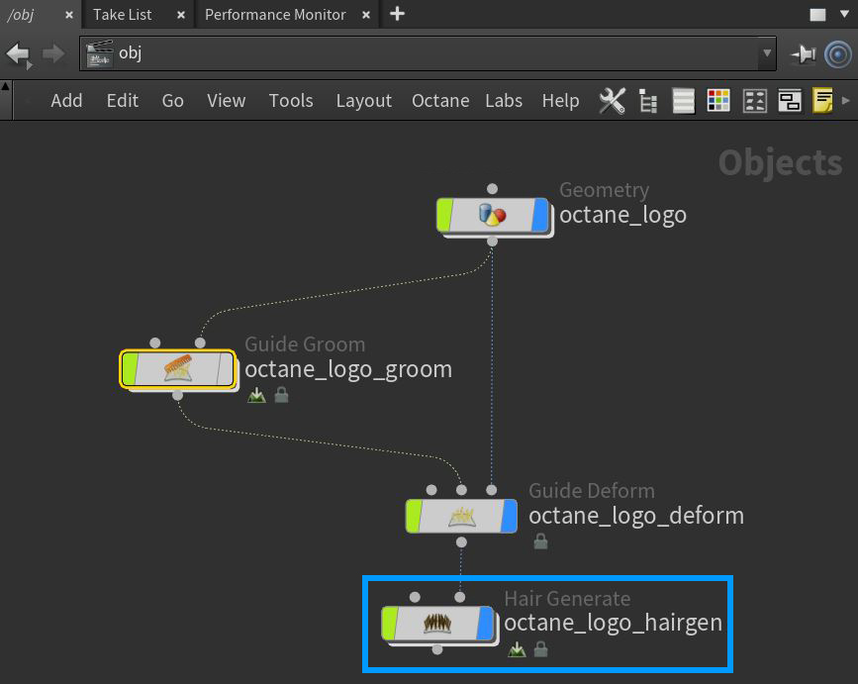Navigate back with the left arrow
This screenshot has height=684, width=858.
click(18, 53)
